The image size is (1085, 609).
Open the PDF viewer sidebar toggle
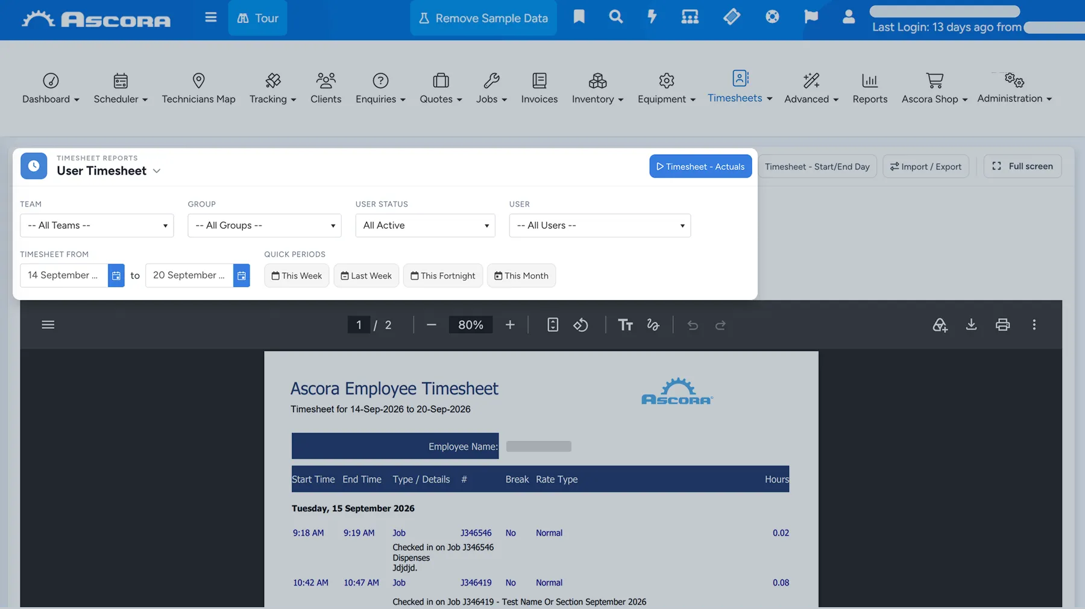pyautogui.click(x=48, y=325)
